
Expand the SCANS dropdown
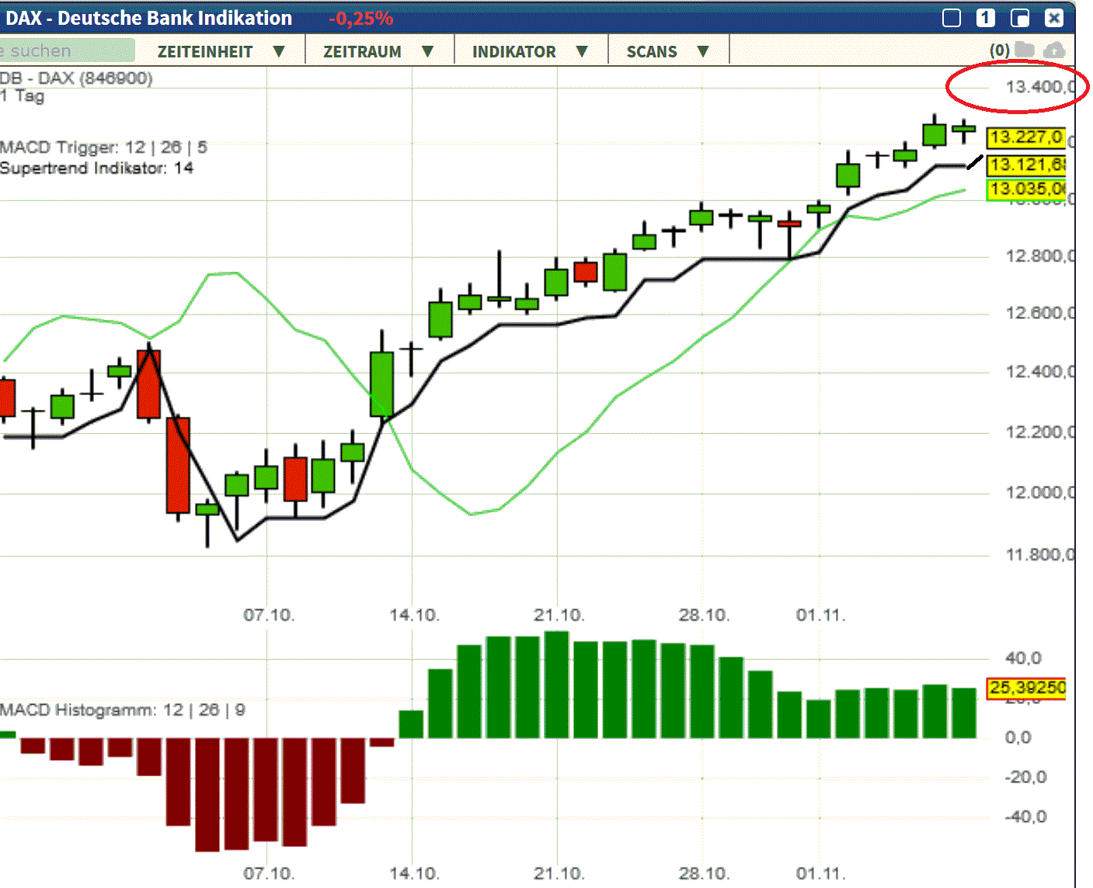pos(668,52)
